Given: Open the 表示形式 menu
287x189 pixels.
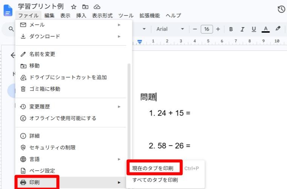Looking at the screenshot, I should coord(102,15).
